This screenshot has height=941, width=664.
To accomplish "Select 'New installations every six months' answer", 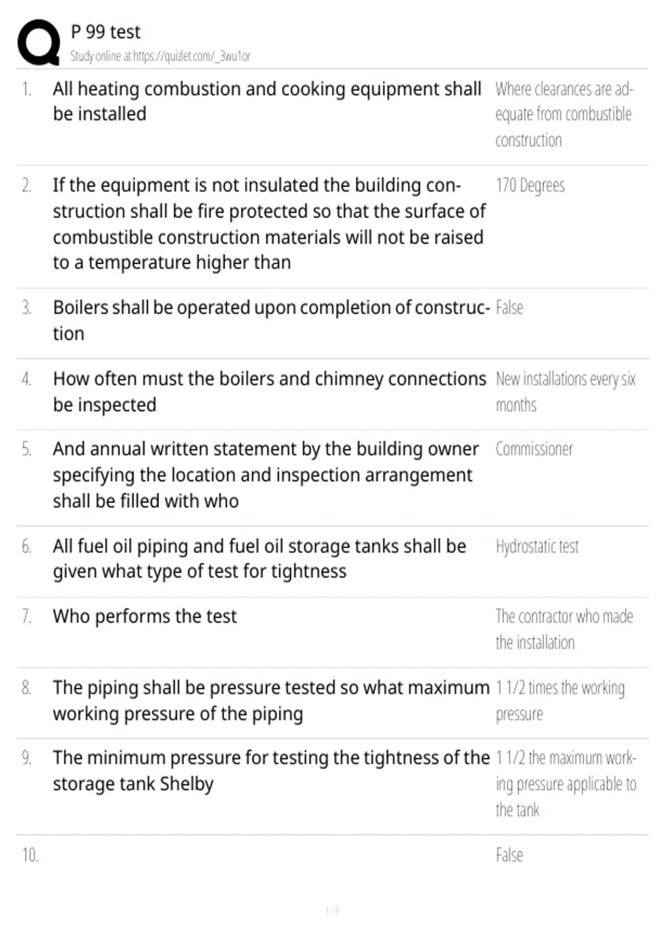I will (566, 392).
